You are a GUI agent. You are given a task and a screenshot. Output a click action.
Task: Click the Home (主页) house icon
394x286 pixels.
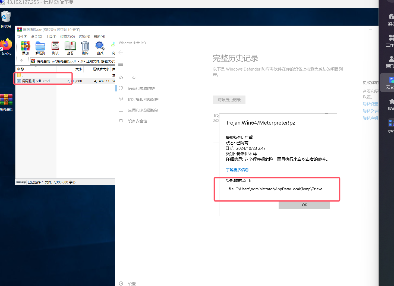(121, 78)
